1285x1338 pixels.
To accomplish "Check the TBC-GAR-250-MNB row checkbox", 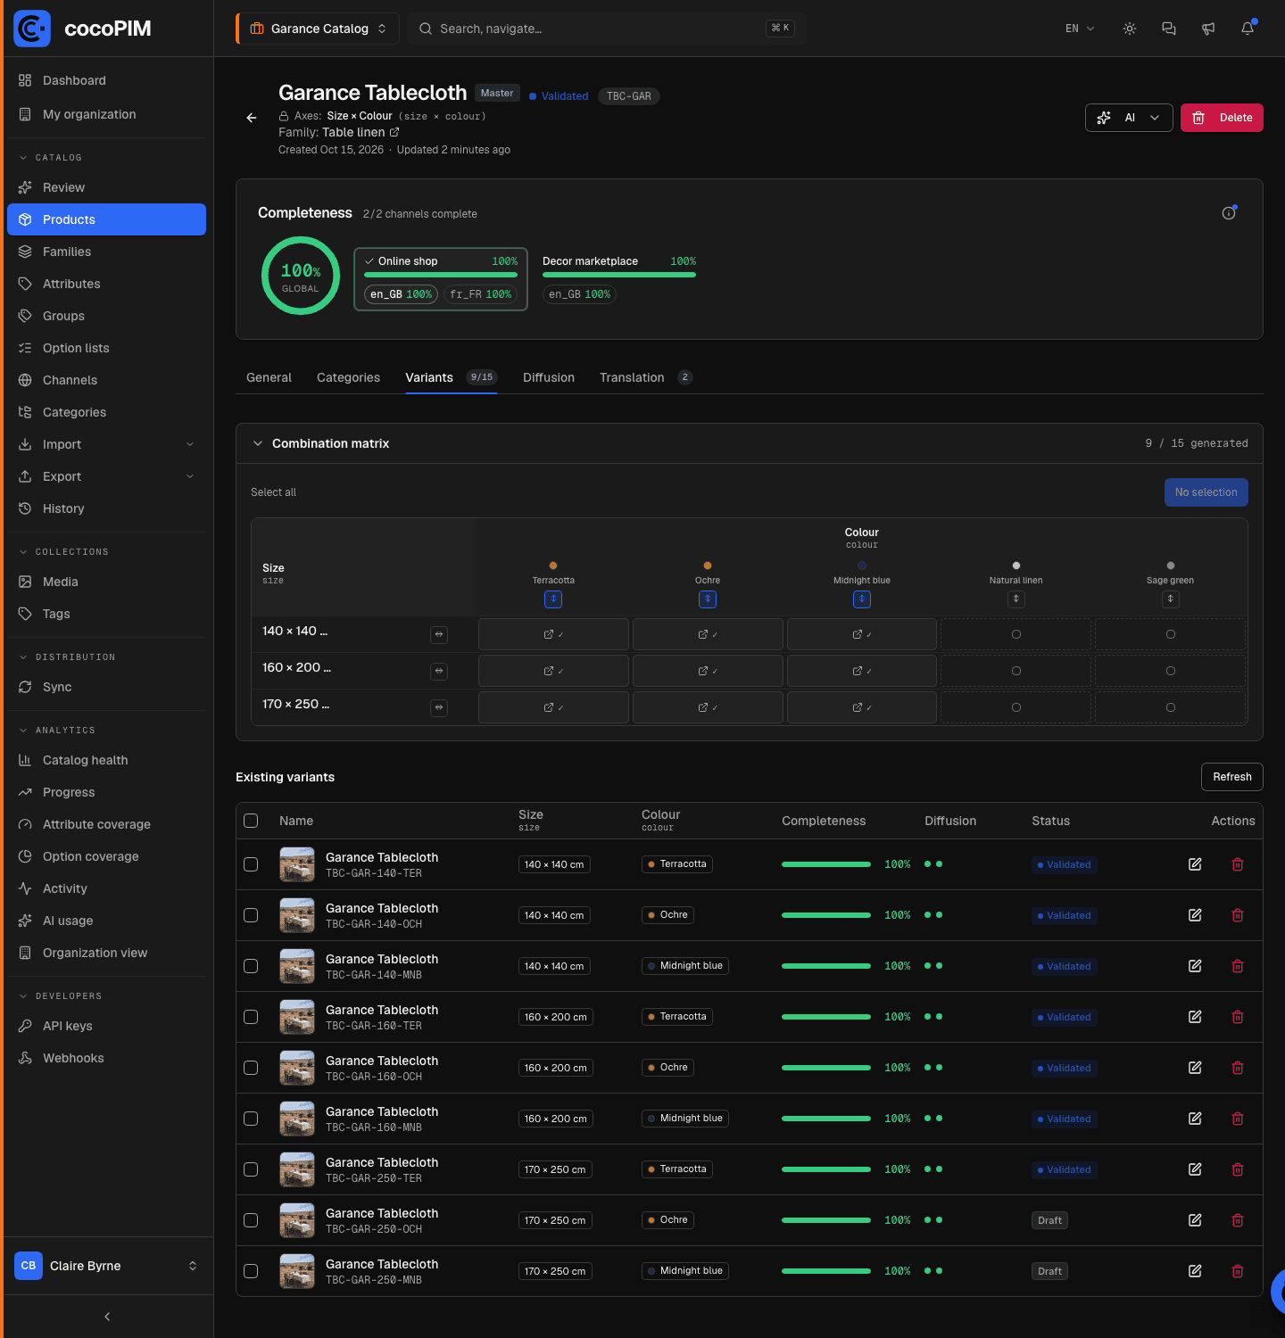I will pyautogui.click(x=251, y=1271).
